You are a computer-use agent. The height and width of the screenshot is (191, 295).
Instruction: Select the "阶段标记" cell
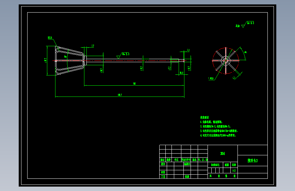point(215,165)
